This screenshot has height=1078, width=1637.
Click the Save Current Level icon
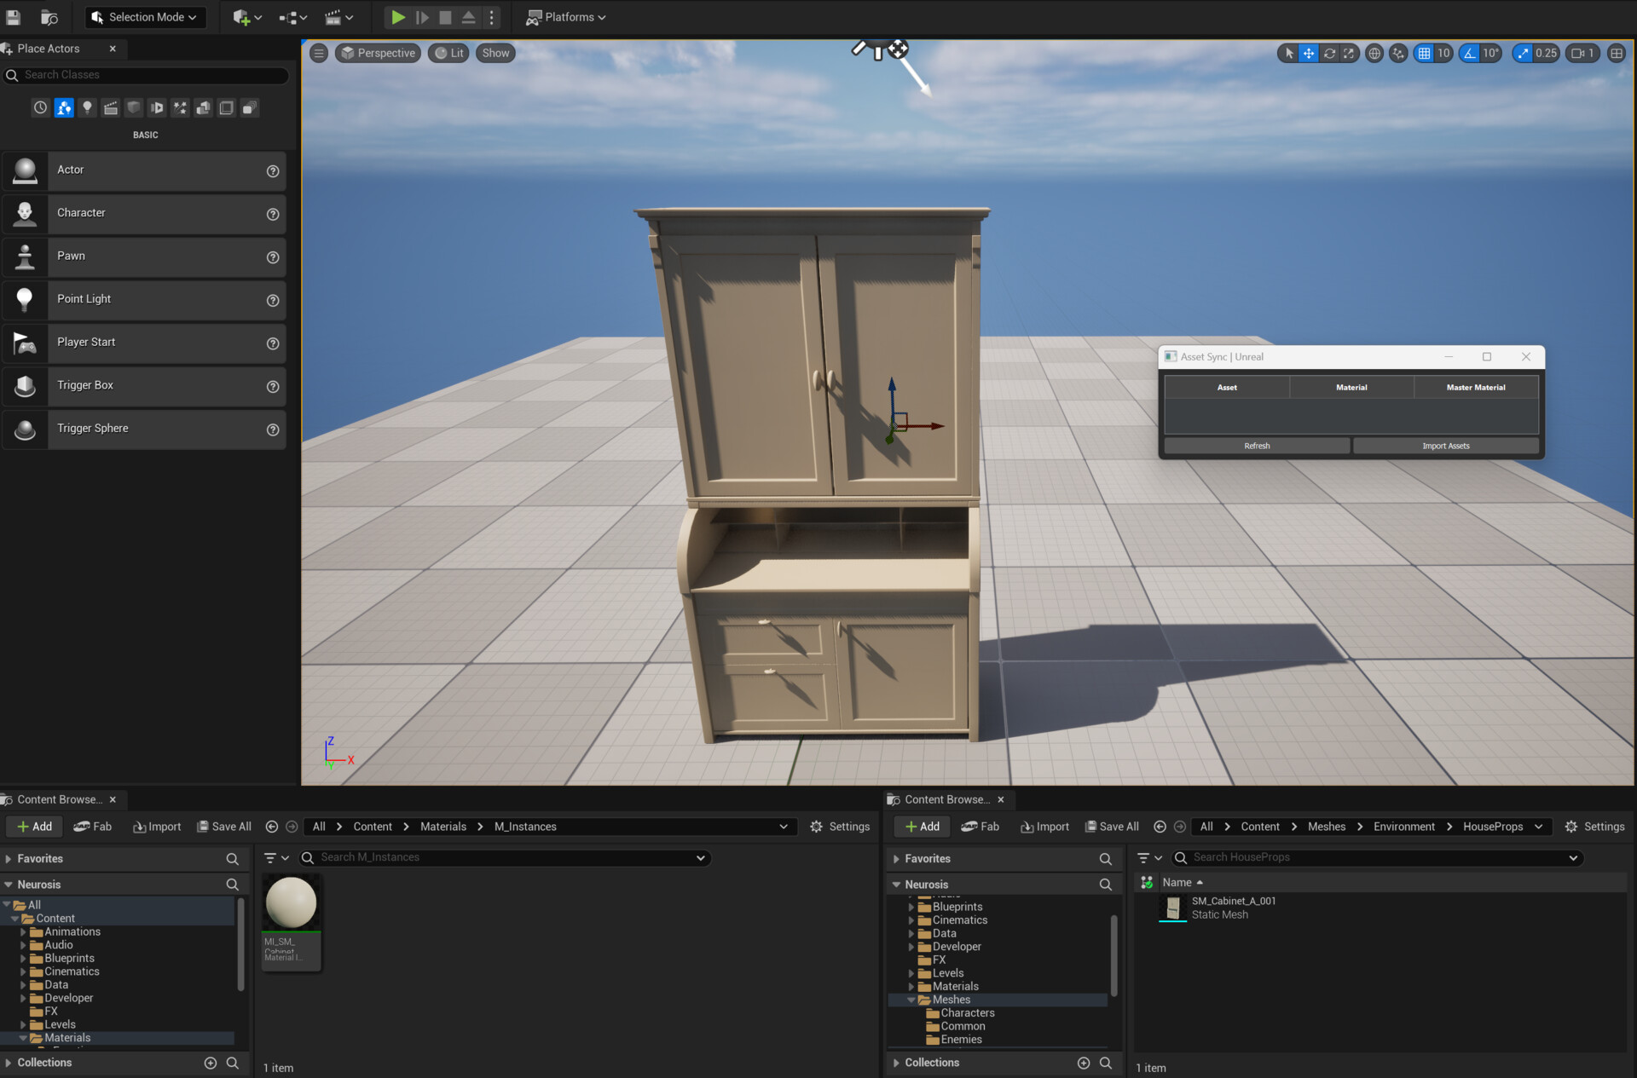pos(13,17)
